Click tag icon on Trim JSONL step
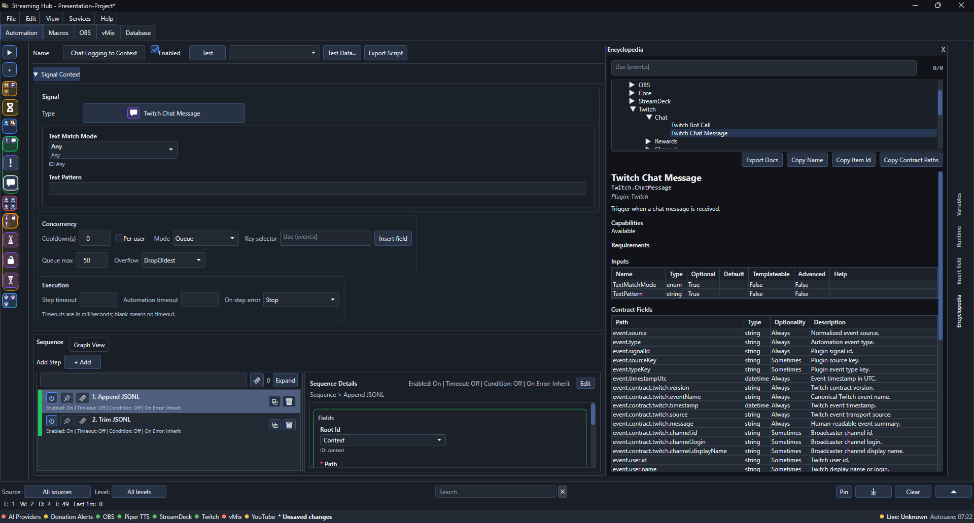The height and width of the screenshot is (523, 974). 82,421
